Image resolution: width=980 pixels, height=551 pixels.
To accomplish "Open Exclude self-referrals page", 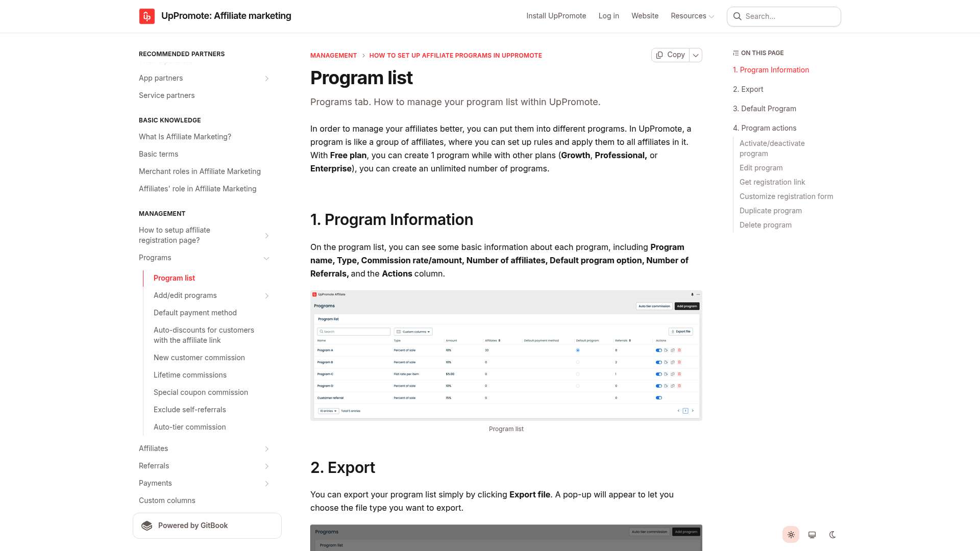I will [x=189, y=410].
